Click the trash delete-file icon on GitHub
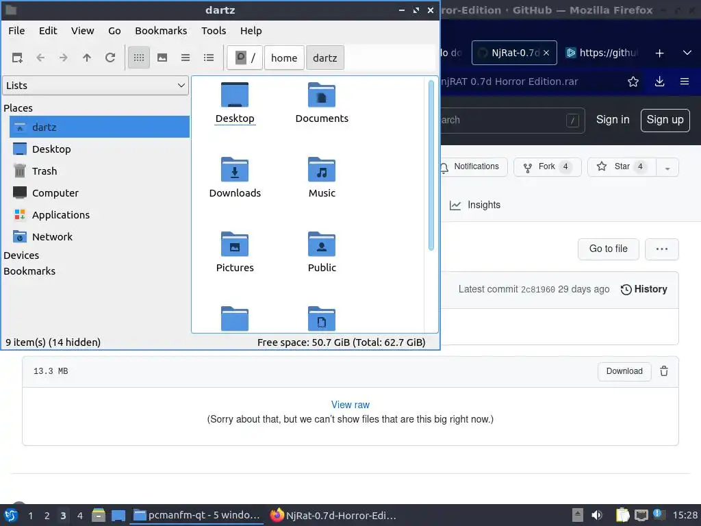Screen dimensions: 701x526 click(x=664, y=371)
